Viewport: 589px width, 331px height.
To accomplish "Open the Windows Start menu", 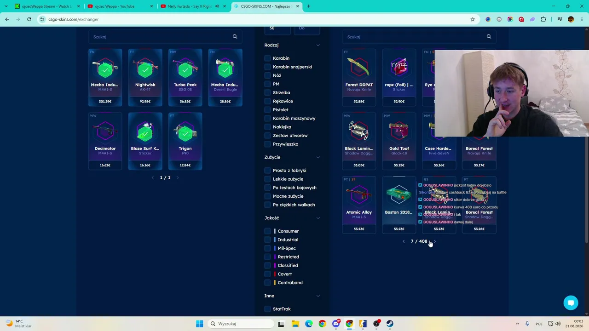I will point(199,324).
